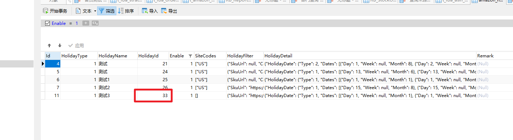Image resolution: width=513 pixels, height=140 pixels.
Task: Select the Id cell with value 5
Action: tap(52, 71)
